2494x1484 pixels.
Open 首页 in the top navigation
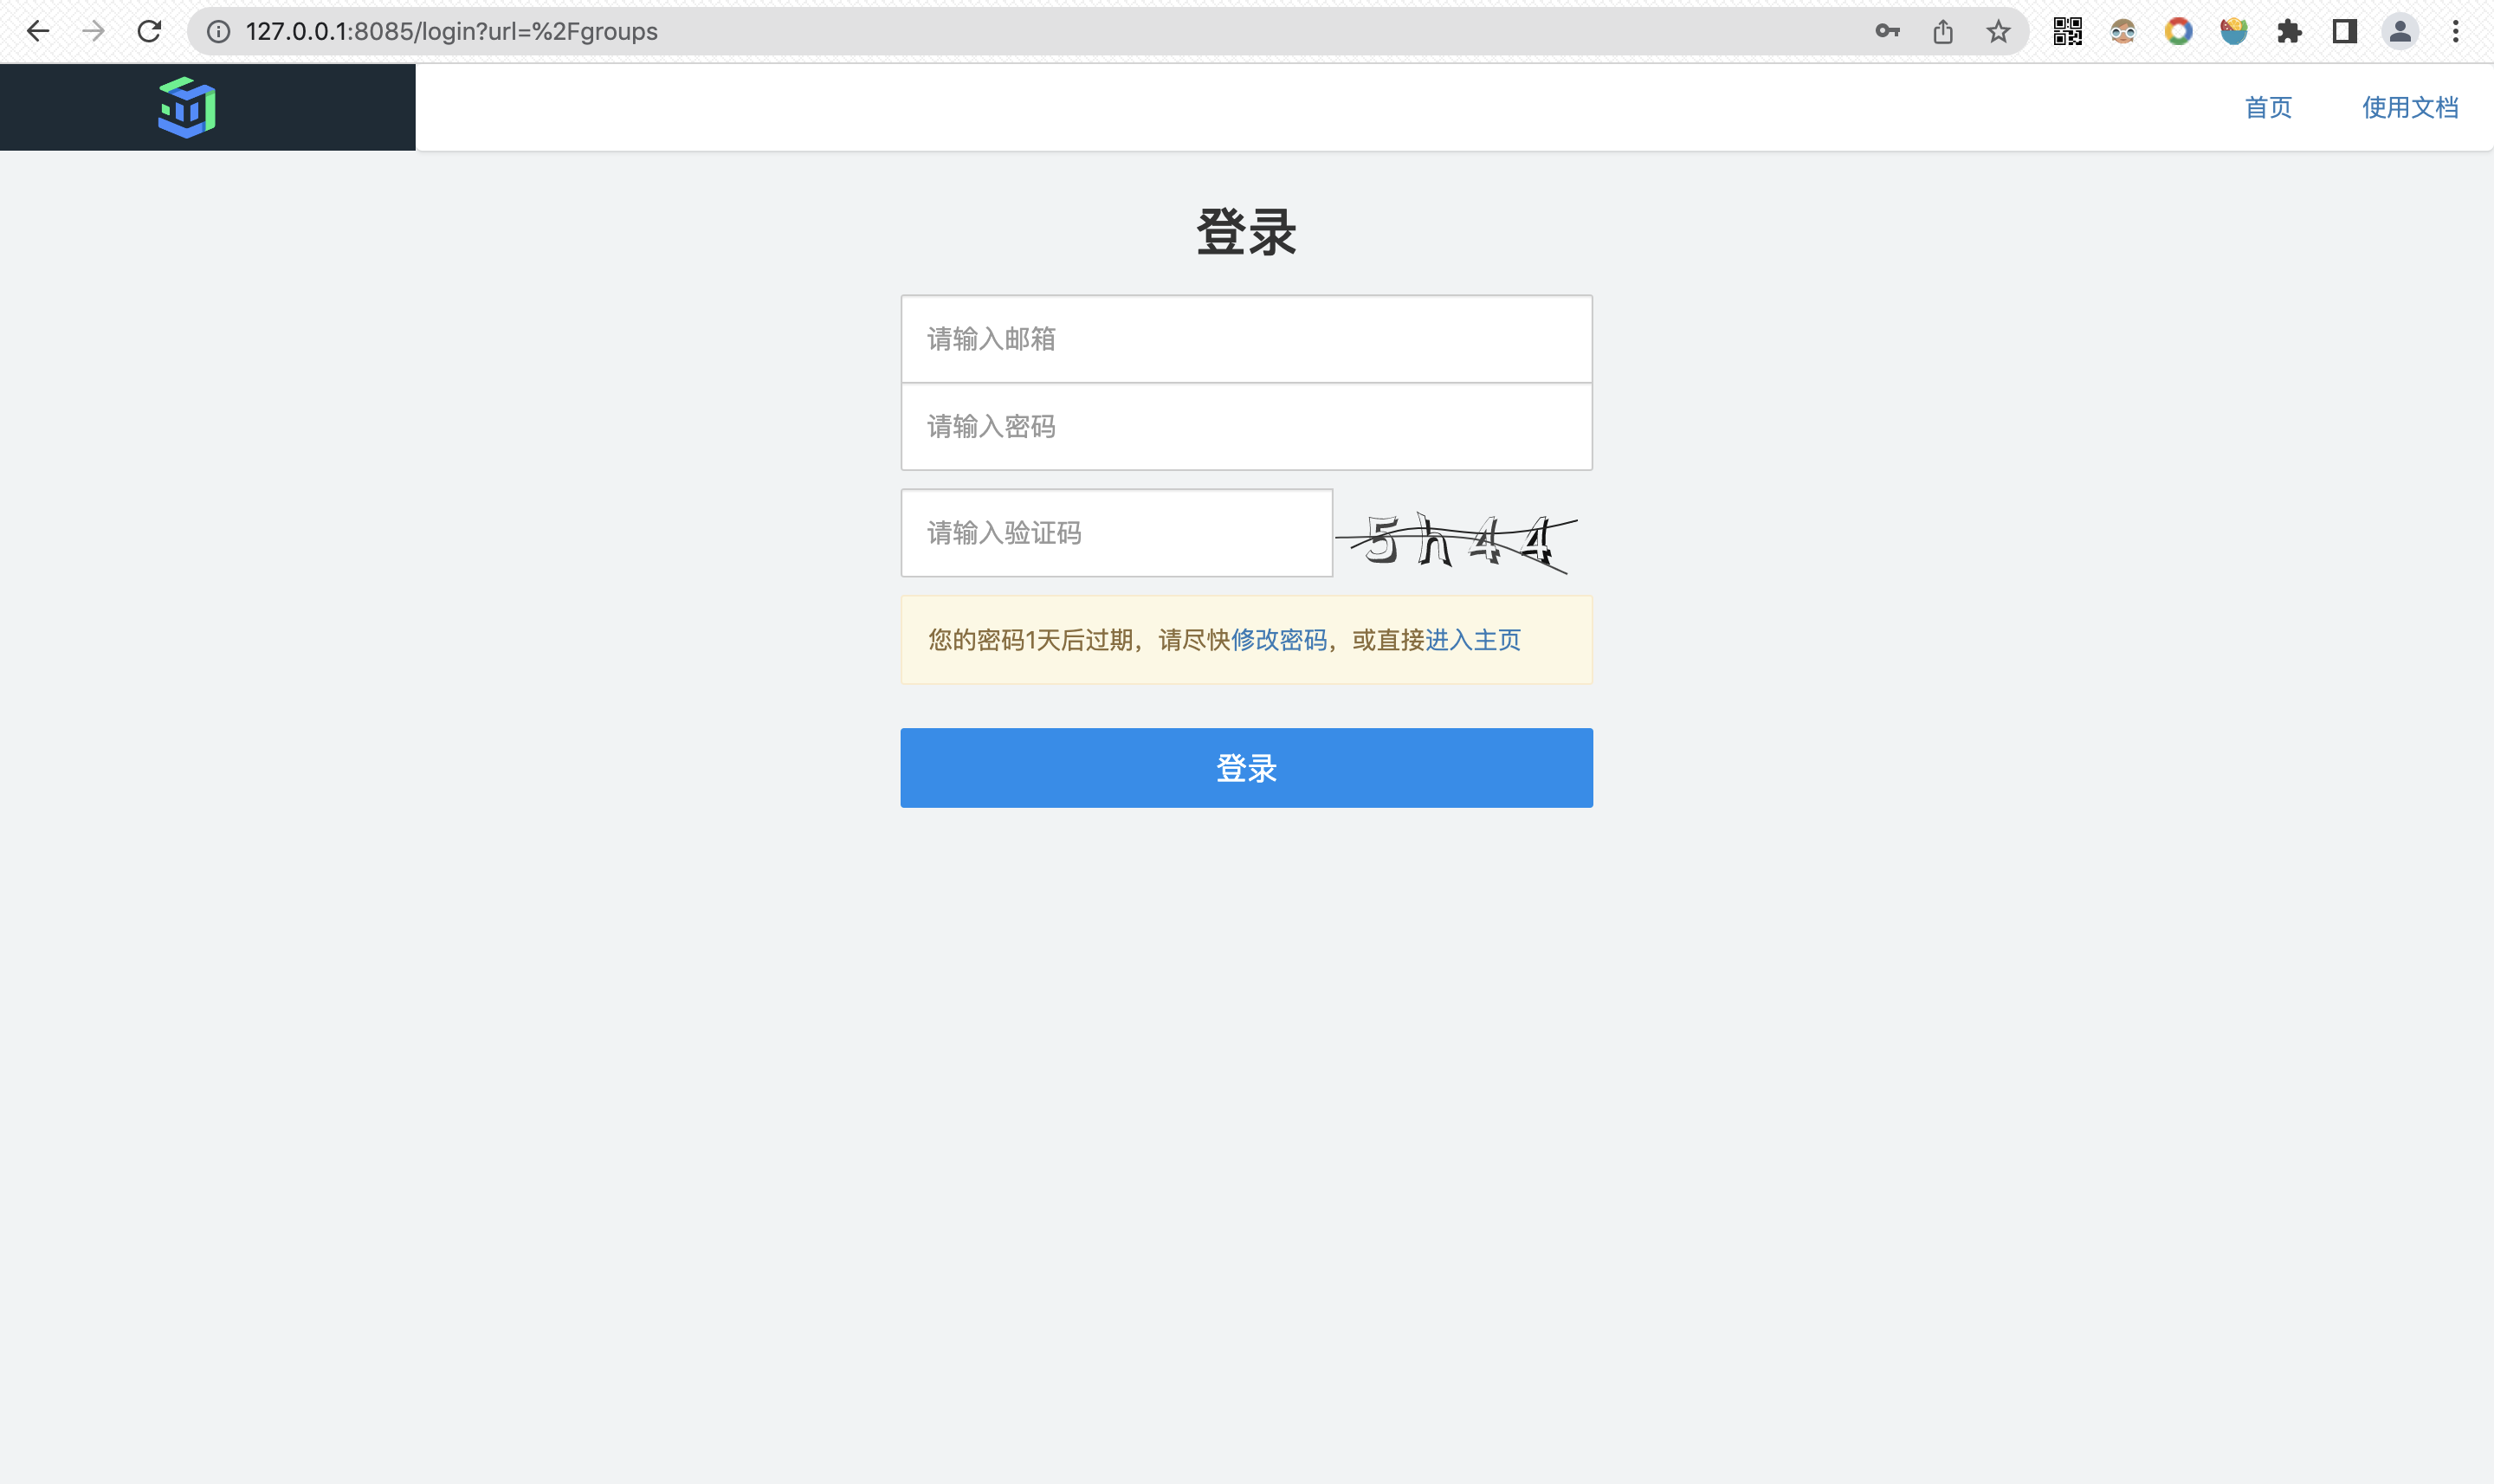click(x=2268, y=107)
